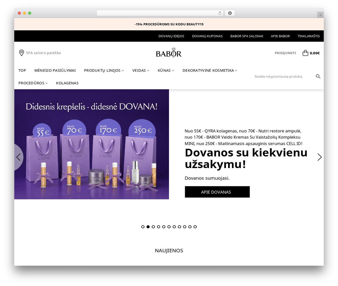Expand the Kūnas dropdown menu
The image size is (338, 286).
(166, 70)
